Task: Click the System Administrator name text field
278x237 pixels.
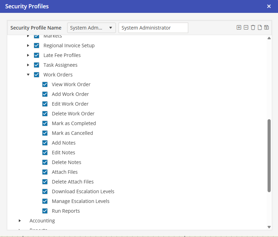Action: (x=153, y=28)
